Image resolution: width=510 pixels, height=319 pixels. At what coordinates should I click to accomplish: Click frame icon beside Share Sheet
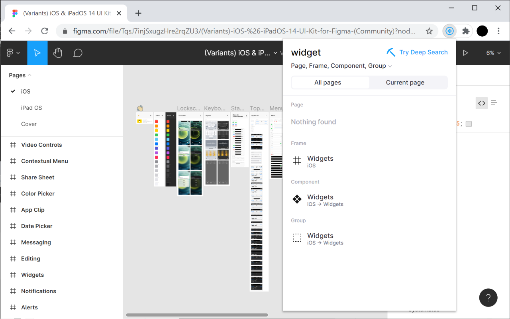pos(13,177)
